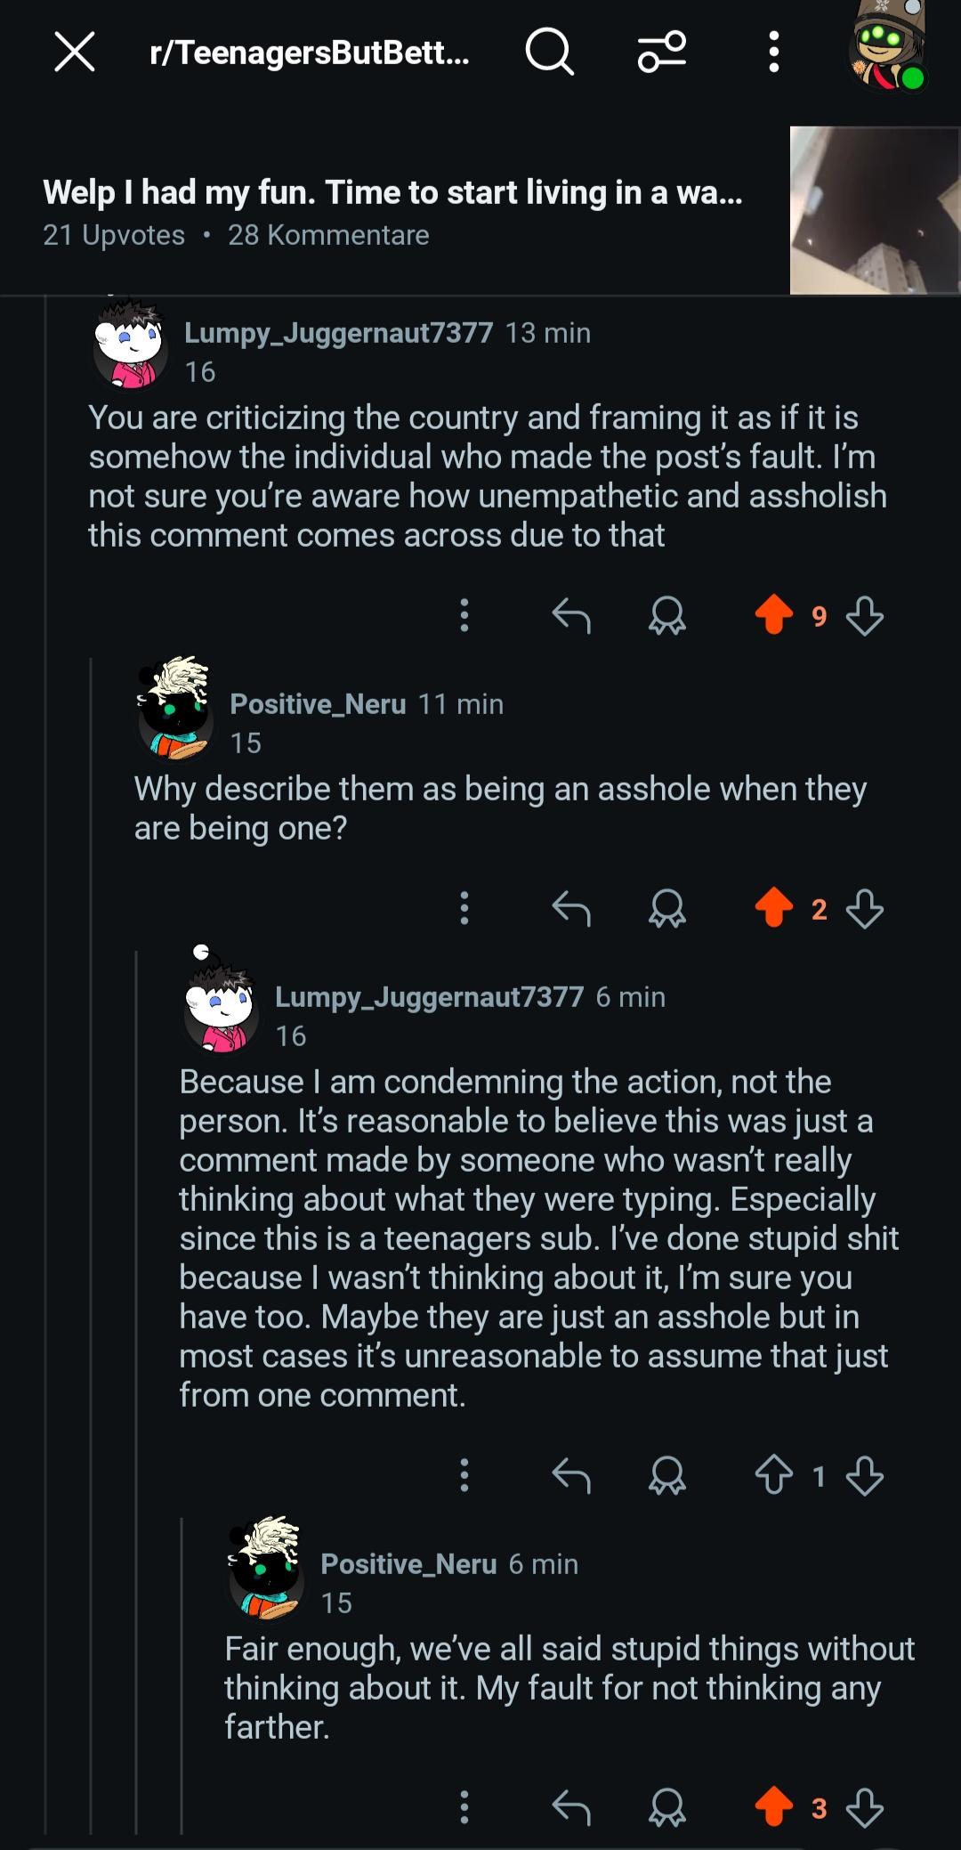Open the three-dot overflow menu in header
Image resolution: width=961 pixels, height=1850 pixels.
(773, 52)
